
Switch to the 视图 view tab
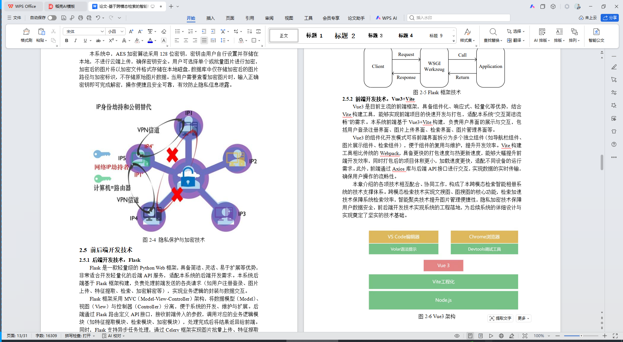(289, 18)
